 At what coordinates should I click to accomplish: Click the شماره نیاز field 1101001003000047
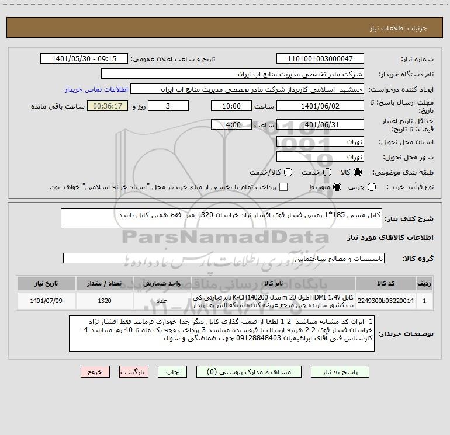pos(320,59)
